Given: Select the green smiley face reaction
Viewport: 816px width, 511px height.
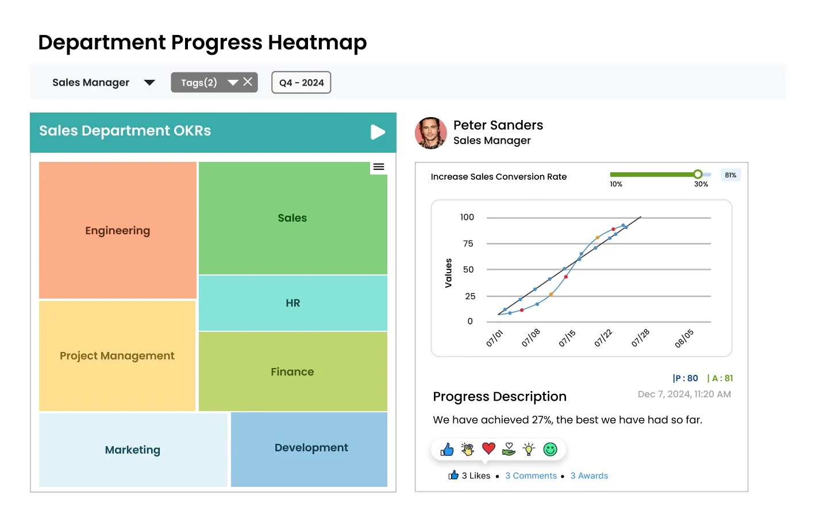Looking at the screenshot, I should [x=550, y=449].
